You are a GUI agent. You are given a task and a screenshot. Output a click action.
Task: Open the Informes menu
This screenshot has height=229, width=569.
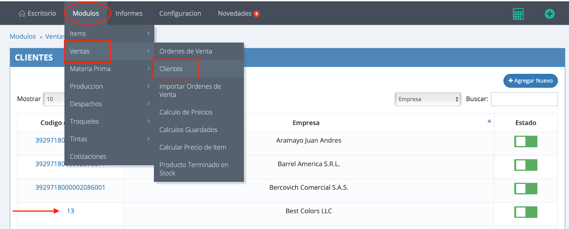tap(129, 14)
